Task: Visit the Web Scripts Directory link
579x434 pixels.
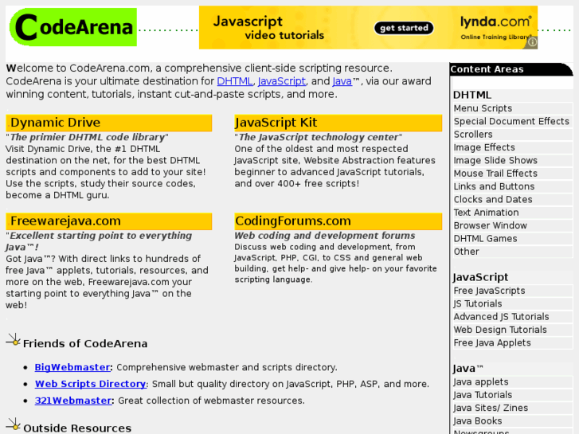Action: point(91,384)
